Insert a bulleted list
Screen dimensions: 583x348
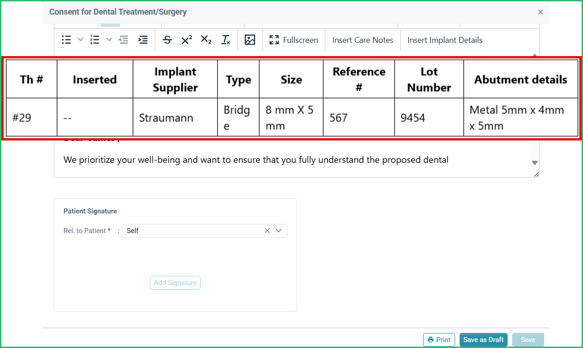pos(66,40)
